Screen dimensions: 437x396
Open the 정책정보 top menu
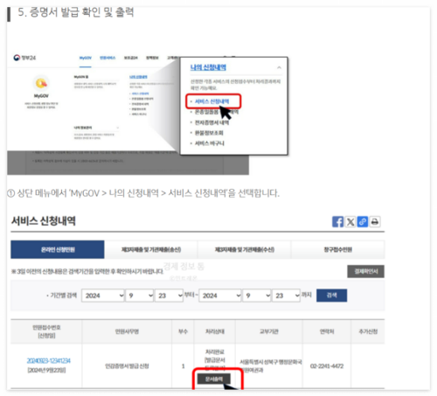152,58
